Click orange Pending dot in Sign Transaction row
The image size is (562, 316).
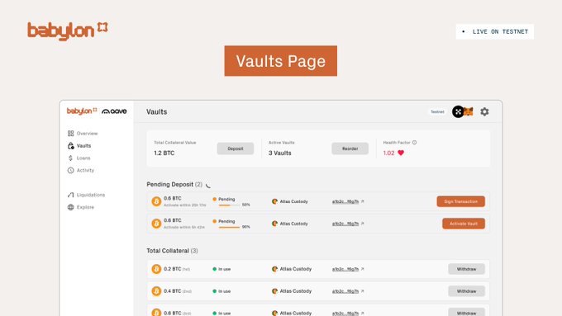click(214, 200)
